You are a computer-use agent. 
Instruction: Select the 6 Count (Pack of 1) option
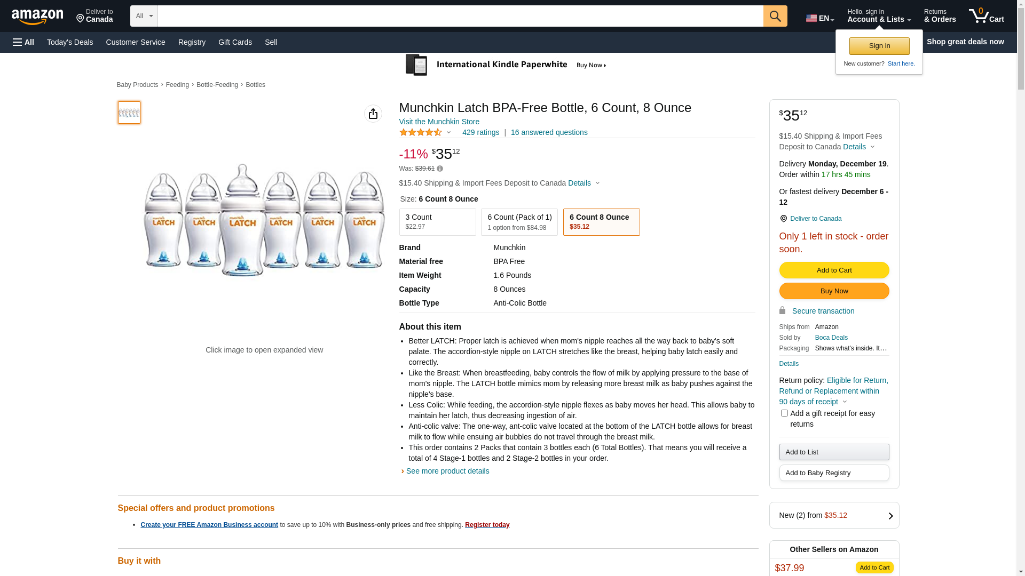pyautogui.click(x=519, y=222)
